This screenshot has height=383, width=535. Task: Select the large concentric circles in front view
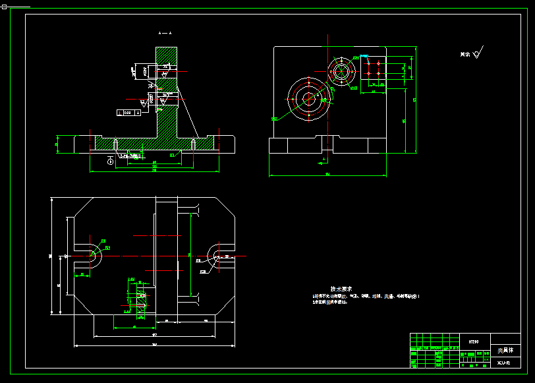309,99
